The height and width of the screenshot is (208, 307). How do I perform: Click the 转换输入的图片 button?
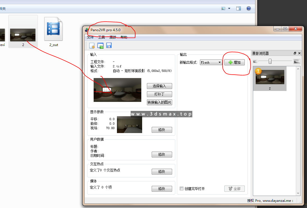coord(159,102)
